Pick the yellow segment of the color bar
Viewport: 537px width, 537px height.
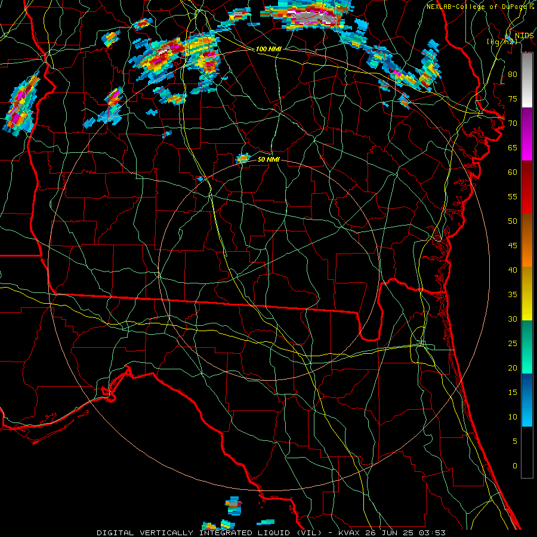pos(527,294)
